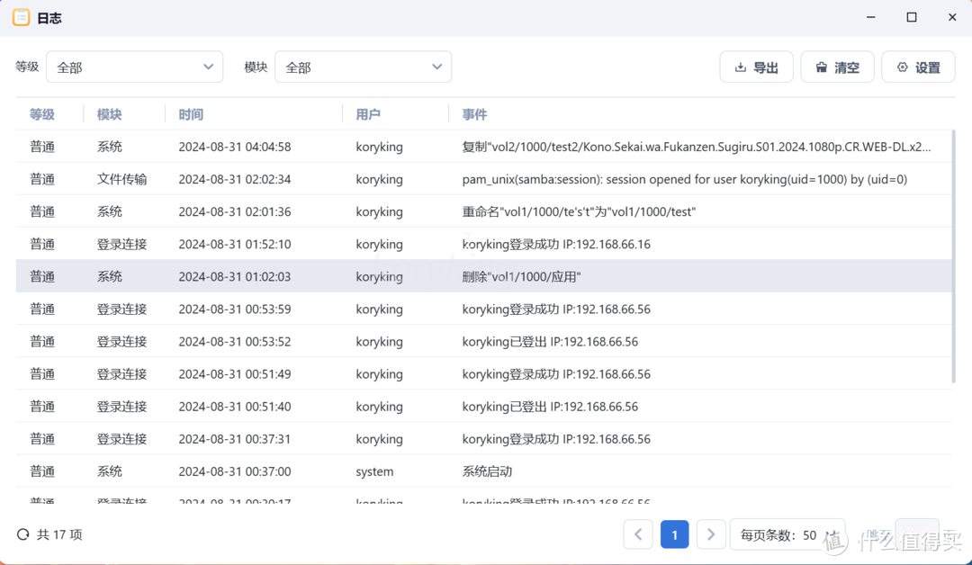Click 清空 to clear all logs
This screenshot has width=972, height=565.
coord(837,66)
